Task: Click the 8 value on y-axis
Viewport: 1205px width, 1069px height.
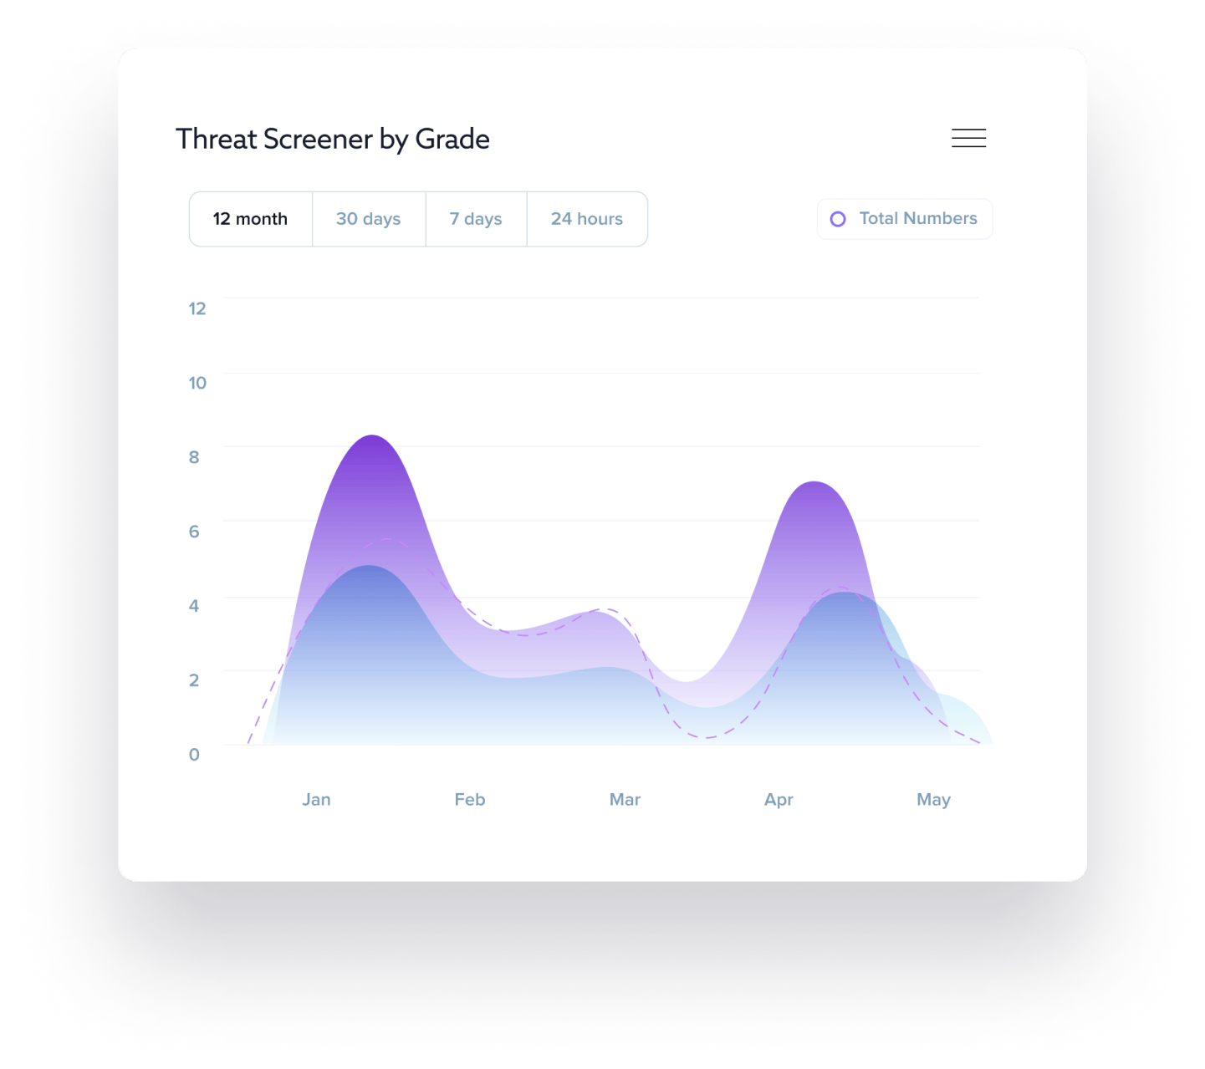Action: (194, 457)
